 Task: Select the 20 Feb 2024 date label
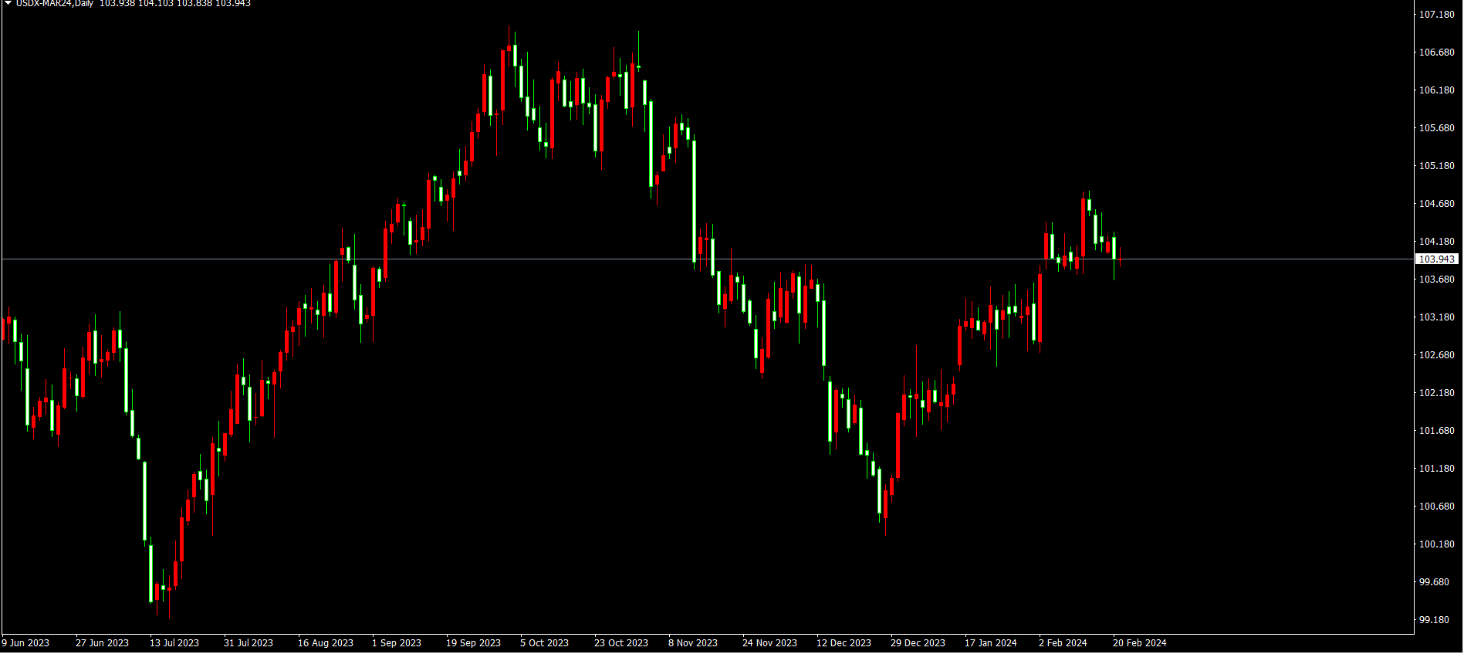click(x=1139, y=643)
